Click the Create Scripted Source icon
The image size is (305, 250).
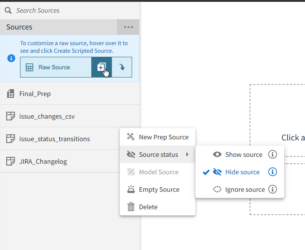[x=101, y=67]
